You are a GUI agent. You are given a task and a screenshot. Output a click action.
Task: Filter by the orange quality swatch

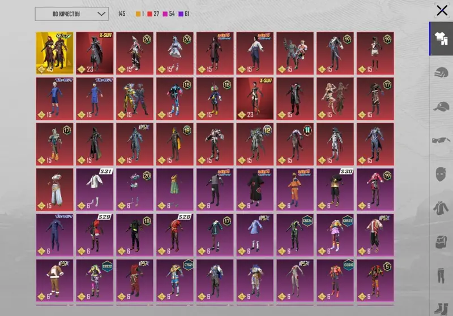tap(138, 14)
